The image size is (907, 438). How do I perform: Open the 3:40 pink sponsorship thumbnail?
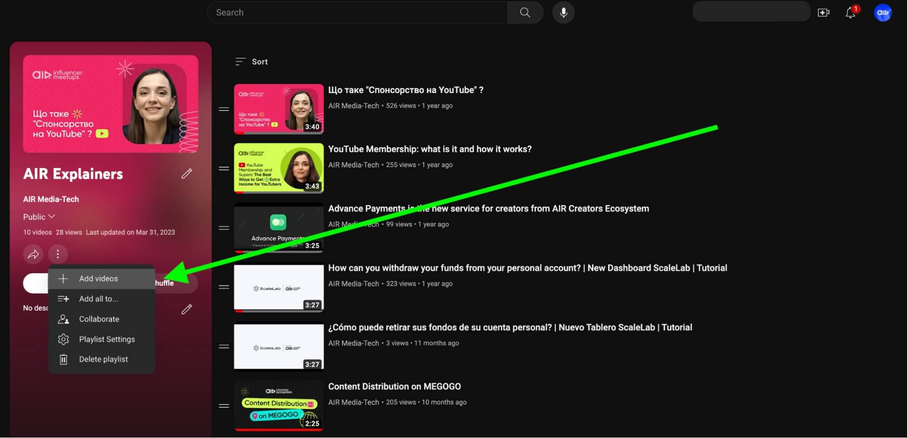point(279,109)
